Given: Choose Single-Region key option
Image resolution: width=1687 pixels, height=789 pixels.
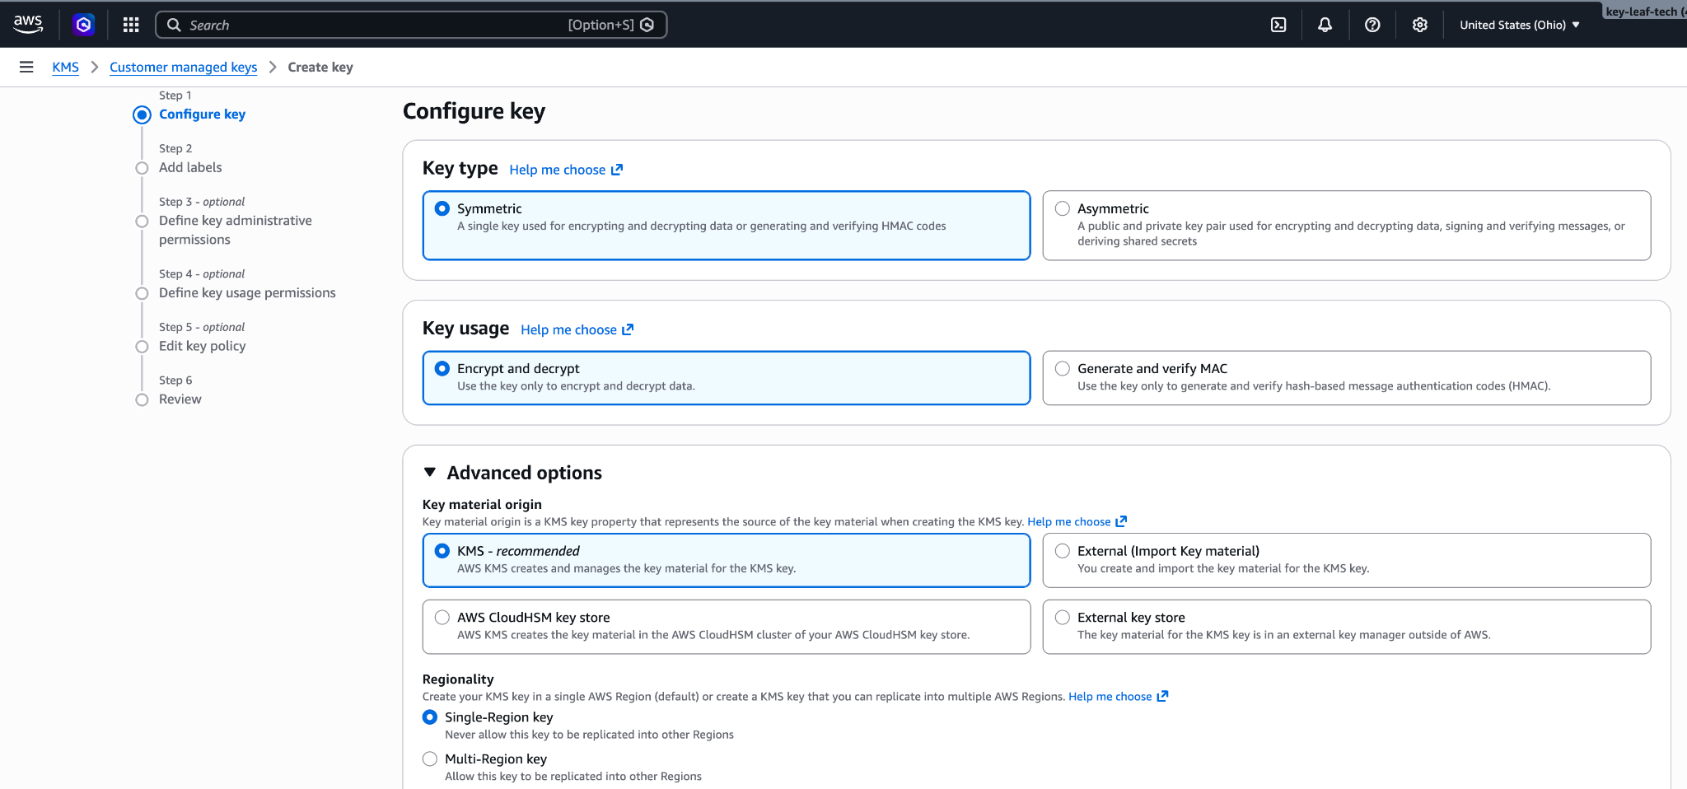Looking at the screenshot, I should (x=430, y=717).
